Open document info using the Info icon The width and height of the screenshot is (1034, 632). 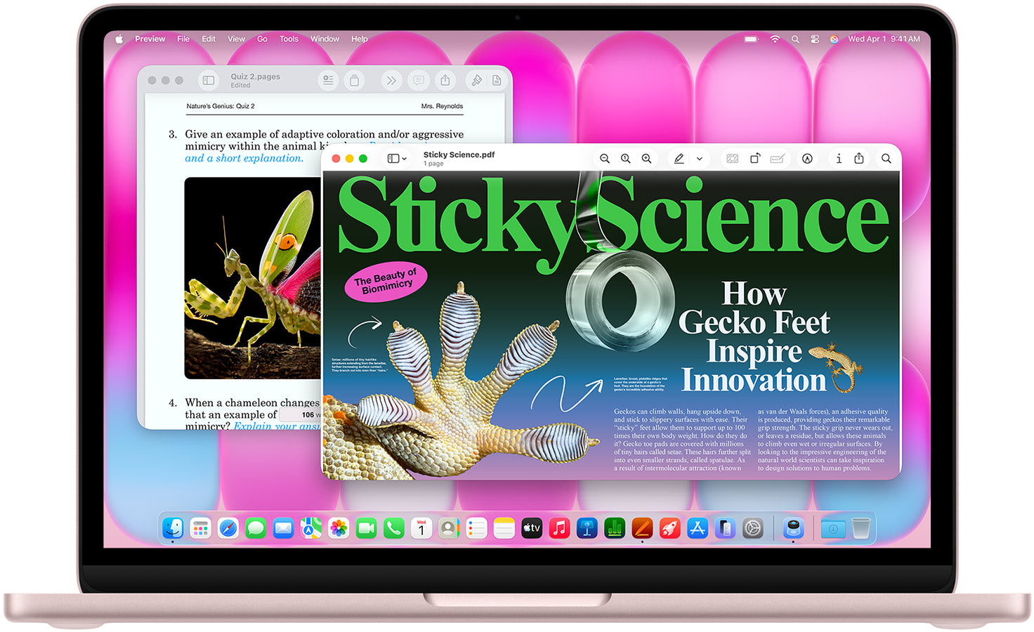coord(839,159)
